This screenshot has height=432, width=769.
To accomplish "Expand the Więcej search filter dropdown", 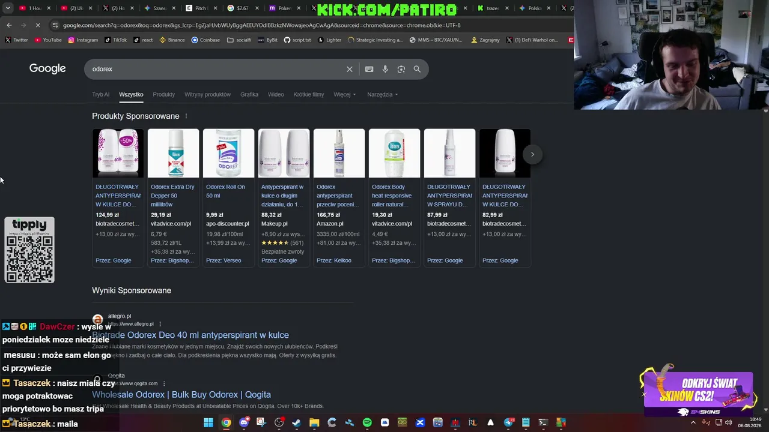I will coord(345,95).
